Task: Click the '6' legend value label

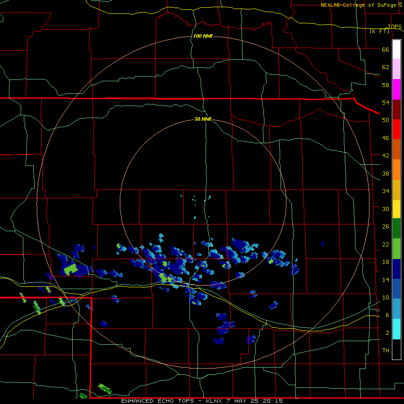Action: [x=387, y=315]
